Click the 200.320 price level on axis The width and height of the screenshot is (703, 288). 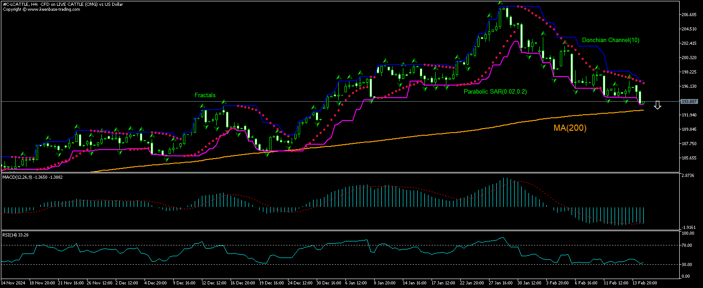[688, 58]
